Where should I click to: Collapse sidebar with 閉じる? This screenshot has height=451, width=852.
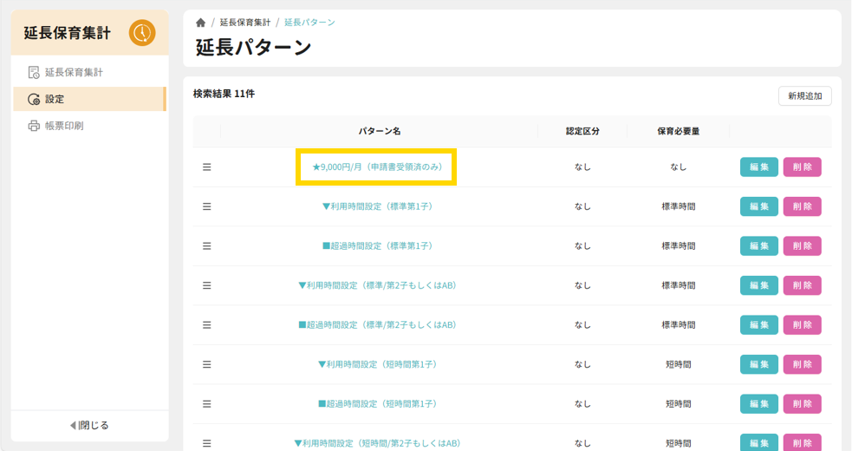[x=89, y=425]
